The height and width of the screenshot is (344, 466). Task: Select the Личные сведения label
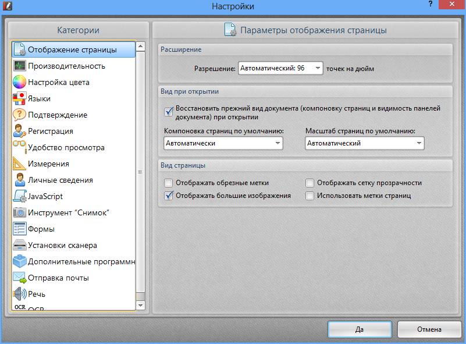tap(61, 180)
